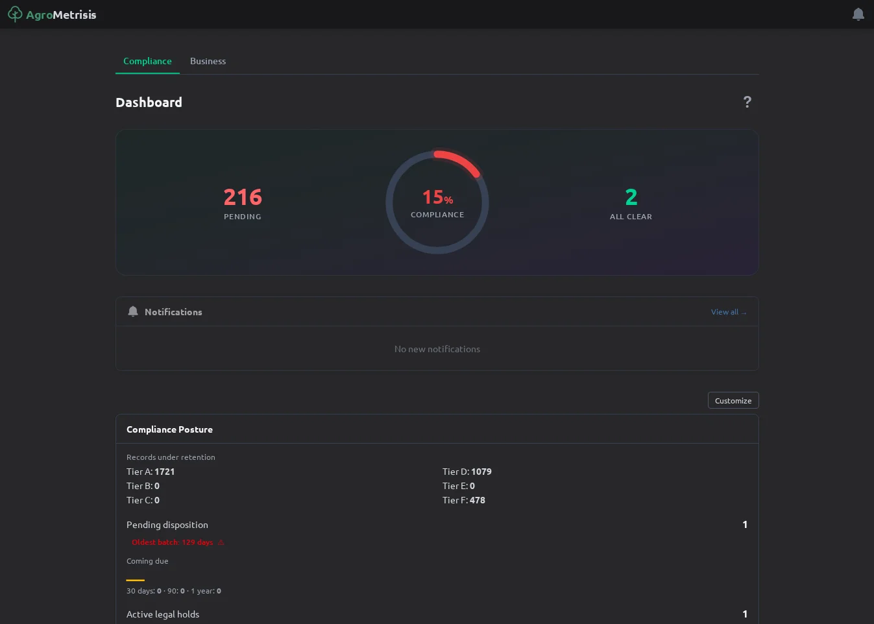Select the 216 Pending count

pyautogui.click(x=243, y=197)
